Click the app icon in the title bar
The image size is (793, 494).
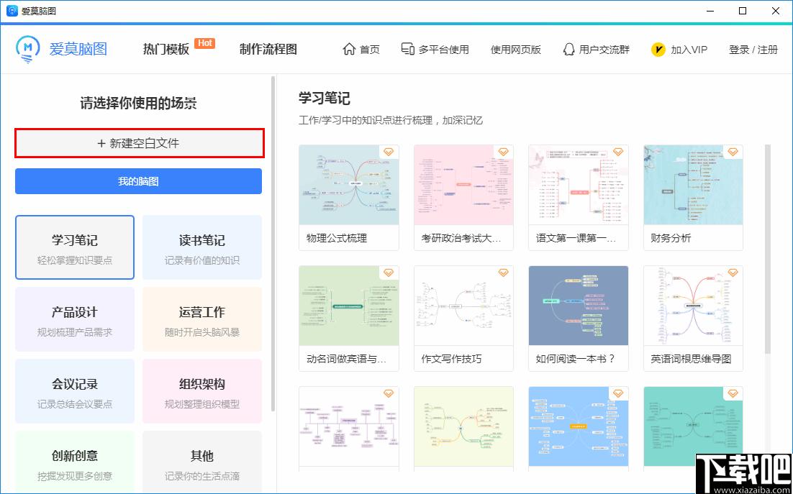[12, 11]
